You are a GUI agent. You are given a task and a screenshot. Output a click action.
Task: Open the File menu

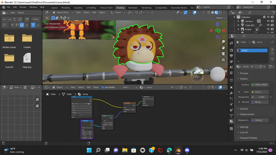9,7
